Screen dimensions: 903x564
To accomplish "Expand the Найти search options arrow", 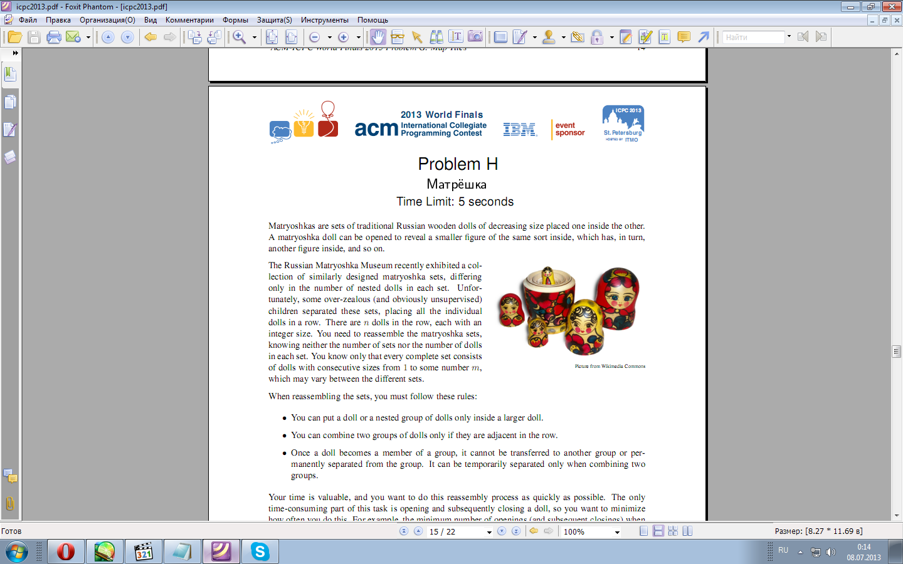I will tap(789, 36).
